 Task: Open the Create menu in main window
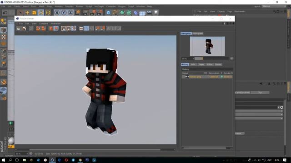click(x=17, y=6)
